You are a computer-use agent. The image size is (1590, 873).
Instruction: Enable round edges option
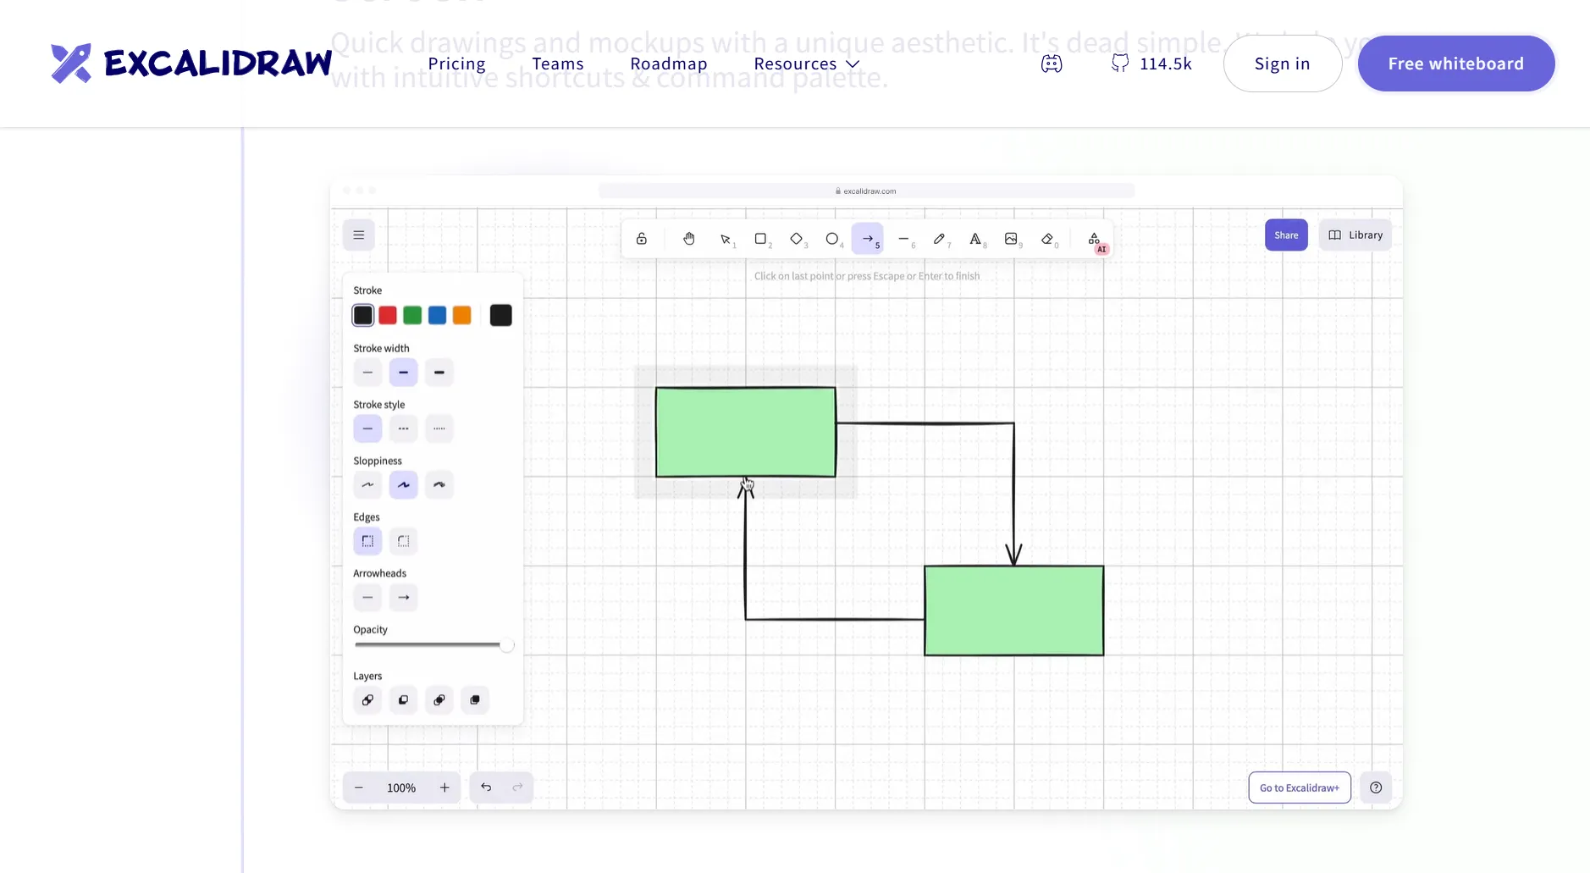403,541
